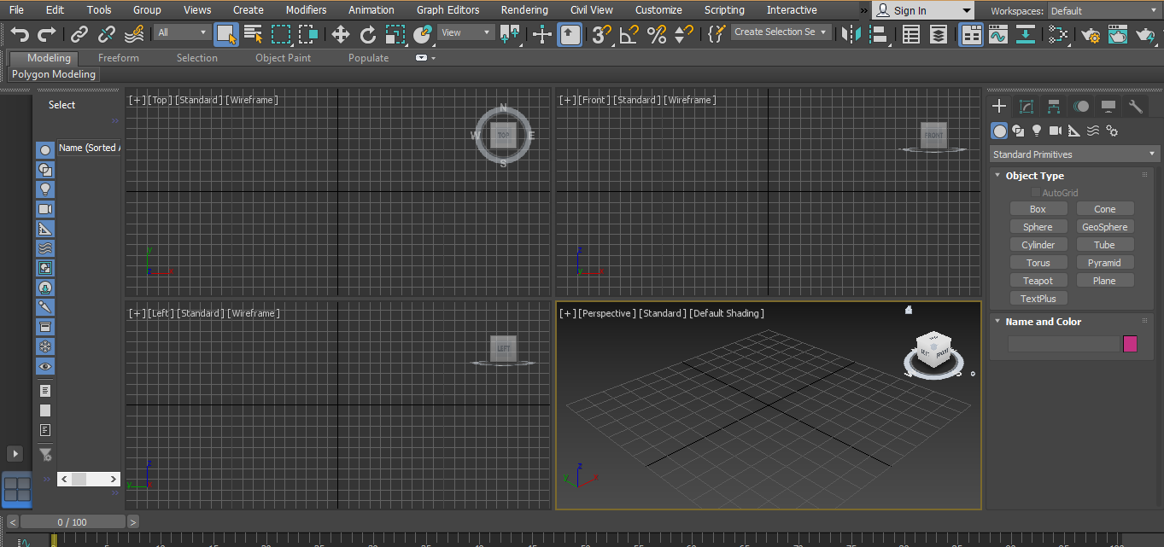The image size is (1164, 547).
Task: Activate the Select and Rotate tool
Action: 368,34
